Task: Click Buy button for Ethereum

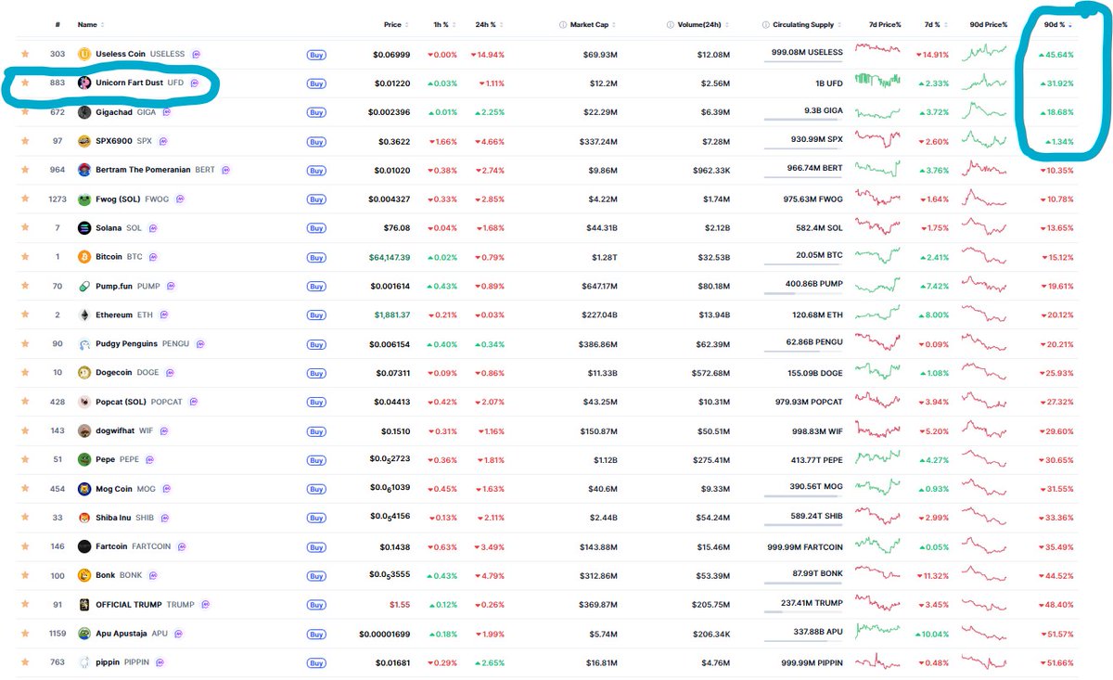Action: pos(316,315)
